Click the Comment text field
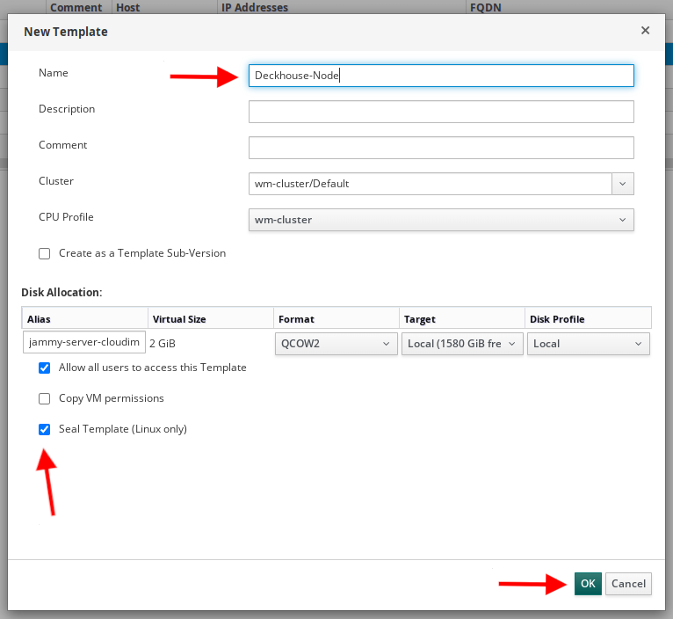This screenshot has width=673, height=619. click(440, 148)
